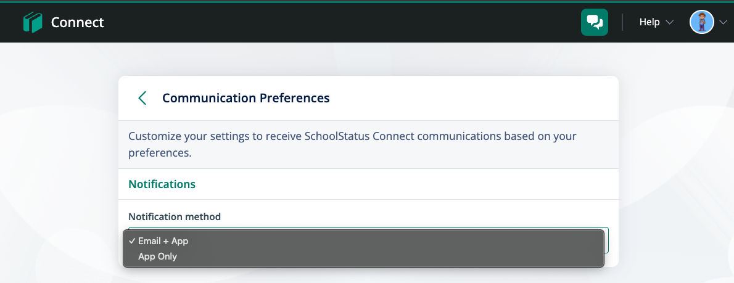
Task: Click the Communication Preferences title
Action: coord(245,98)
